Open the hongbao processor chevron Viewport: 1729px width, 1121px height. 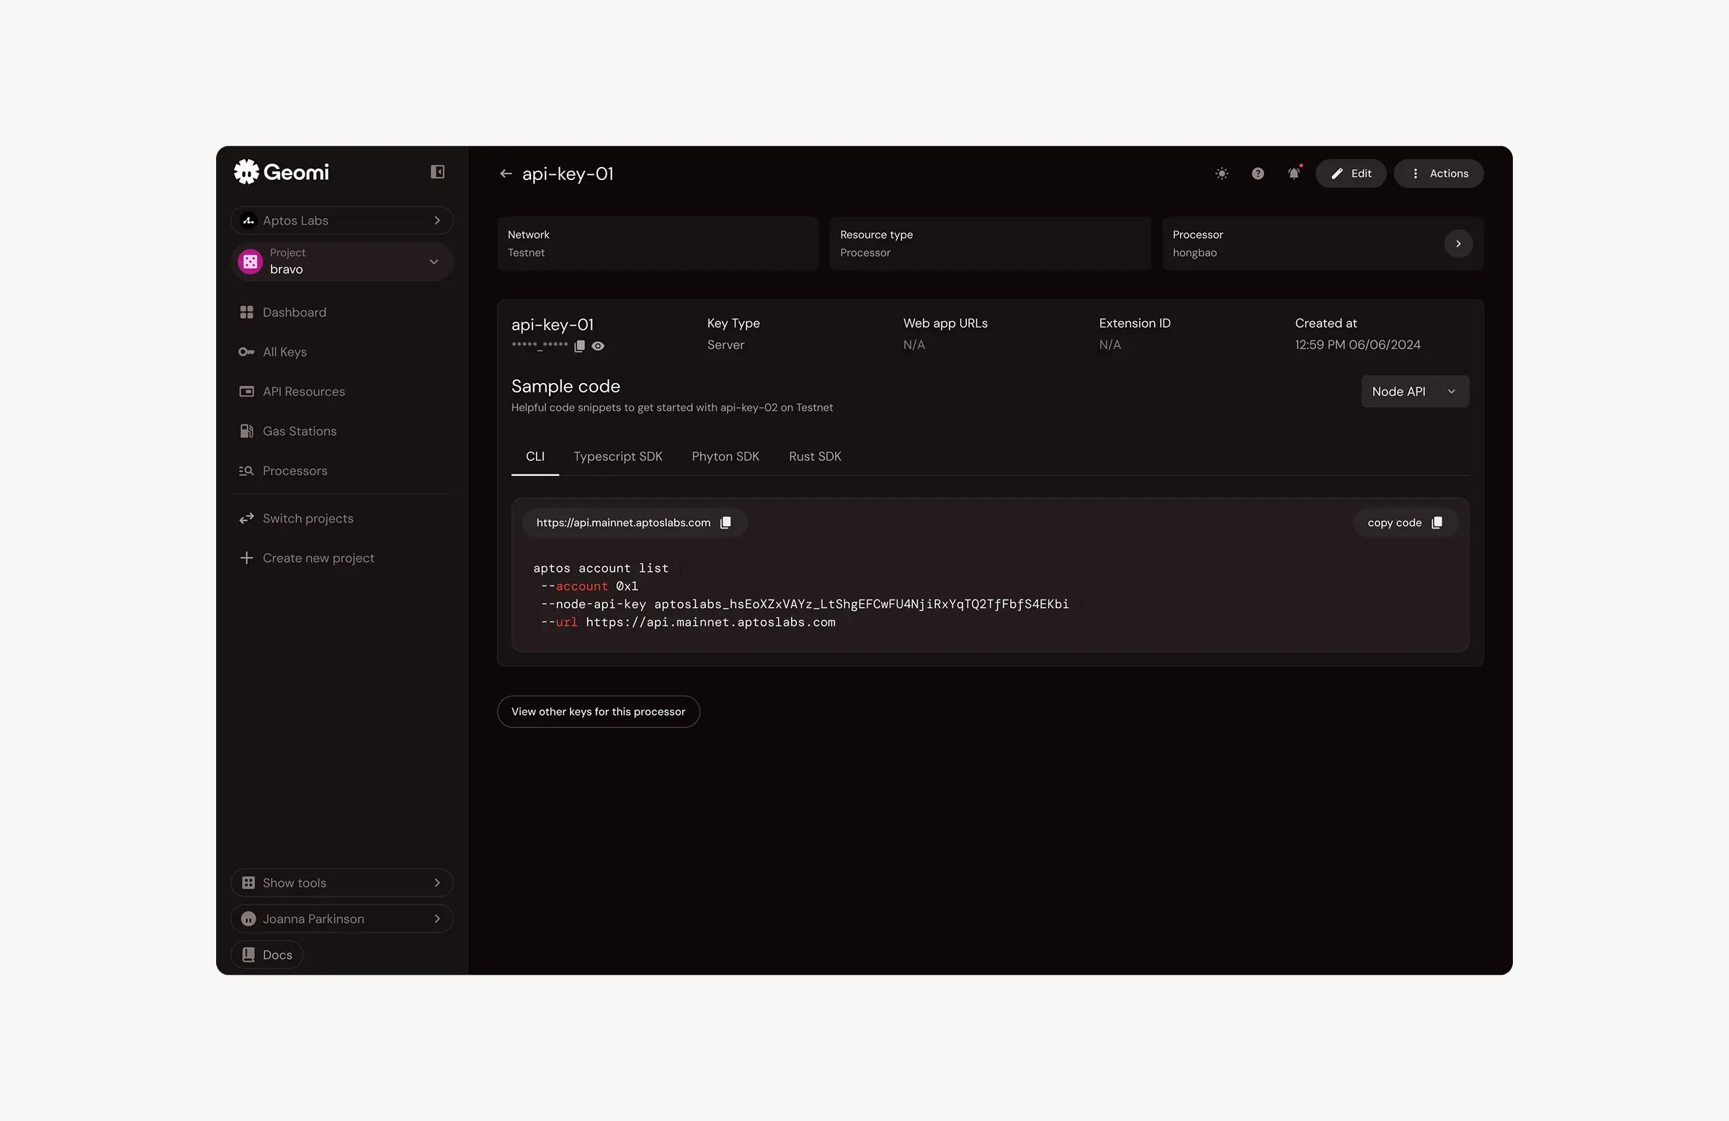[x=1457, y=244]
